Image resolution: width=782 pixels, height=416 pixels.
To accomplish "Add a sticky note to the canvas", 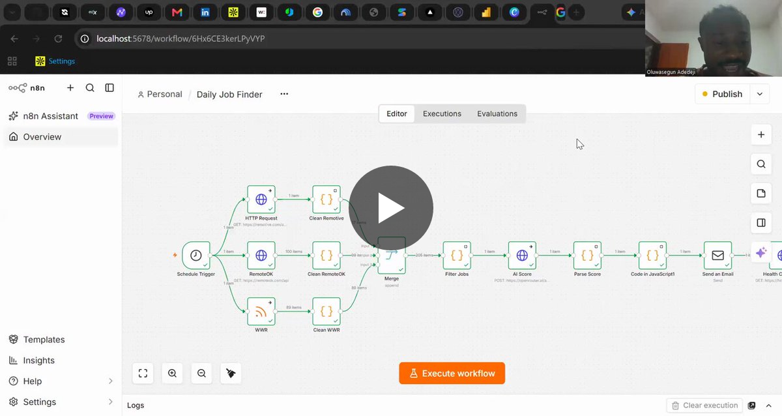I will point(761,194).
